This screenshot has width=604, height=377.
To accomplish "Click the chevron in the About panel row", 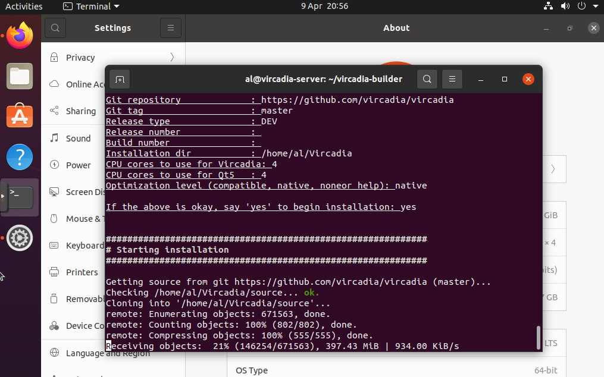I will tap(553, 169).
